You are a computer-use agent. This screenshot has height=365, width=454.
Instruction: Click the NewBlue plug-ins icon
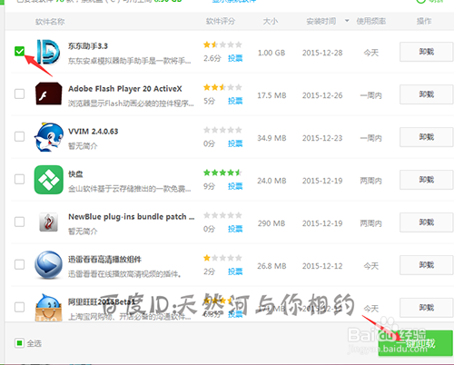(48, 222)
